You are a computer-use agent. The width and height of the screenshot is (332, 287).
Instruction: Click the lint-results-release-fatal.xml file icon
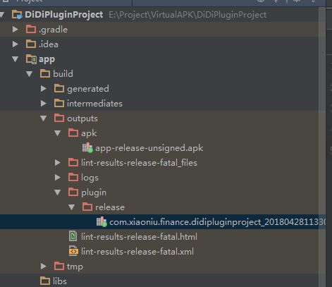pyautogui.click(x=73, y=251)
